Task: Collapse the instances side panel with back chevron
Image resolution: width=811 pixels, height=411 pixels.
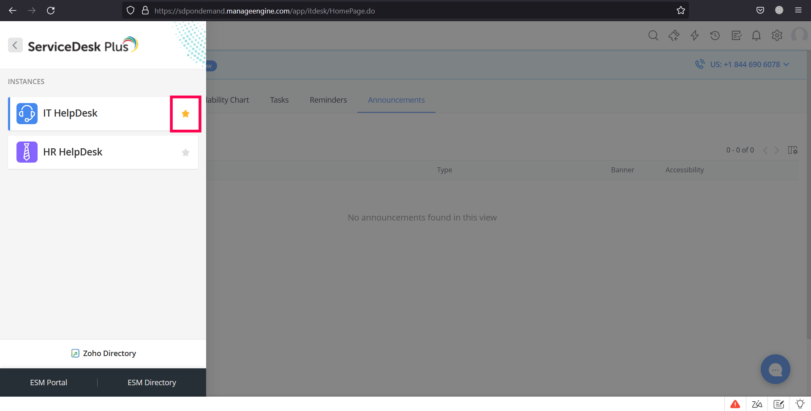Action: pyautogui.click(x=15, y=45)
